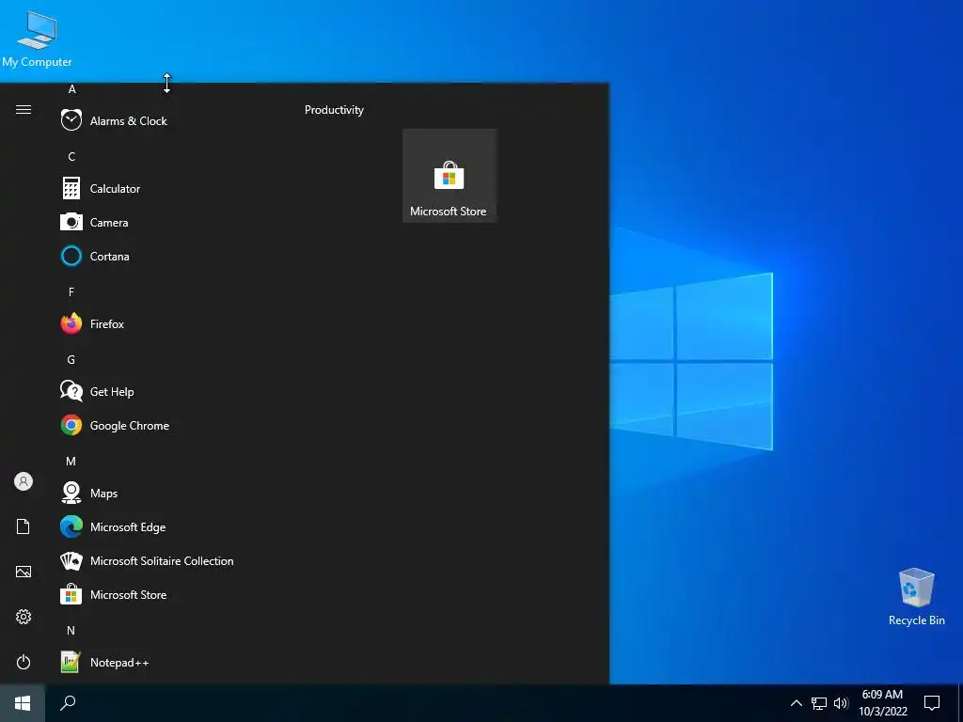This screenshot has height=722, width=963.
Task: Open Get Help app
Action: click(x=166, y=391)
